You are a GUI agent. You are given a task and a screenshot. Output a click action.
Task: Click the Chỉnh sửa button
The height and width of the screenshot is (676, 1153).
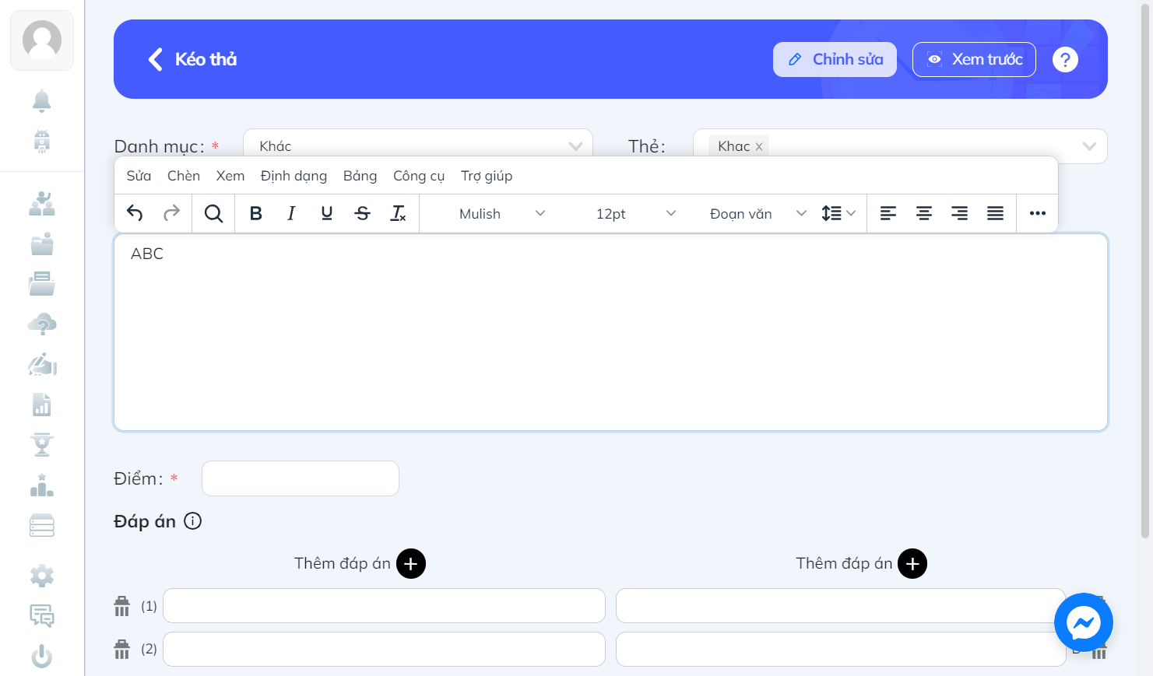click(835, 59)
